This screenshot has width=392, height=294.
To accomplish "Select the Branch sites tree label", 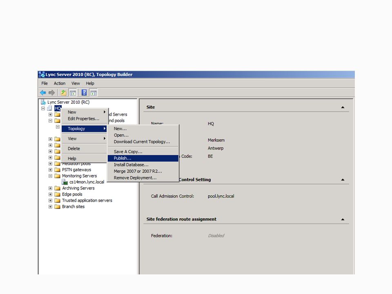I will click(x=73, y=207).
